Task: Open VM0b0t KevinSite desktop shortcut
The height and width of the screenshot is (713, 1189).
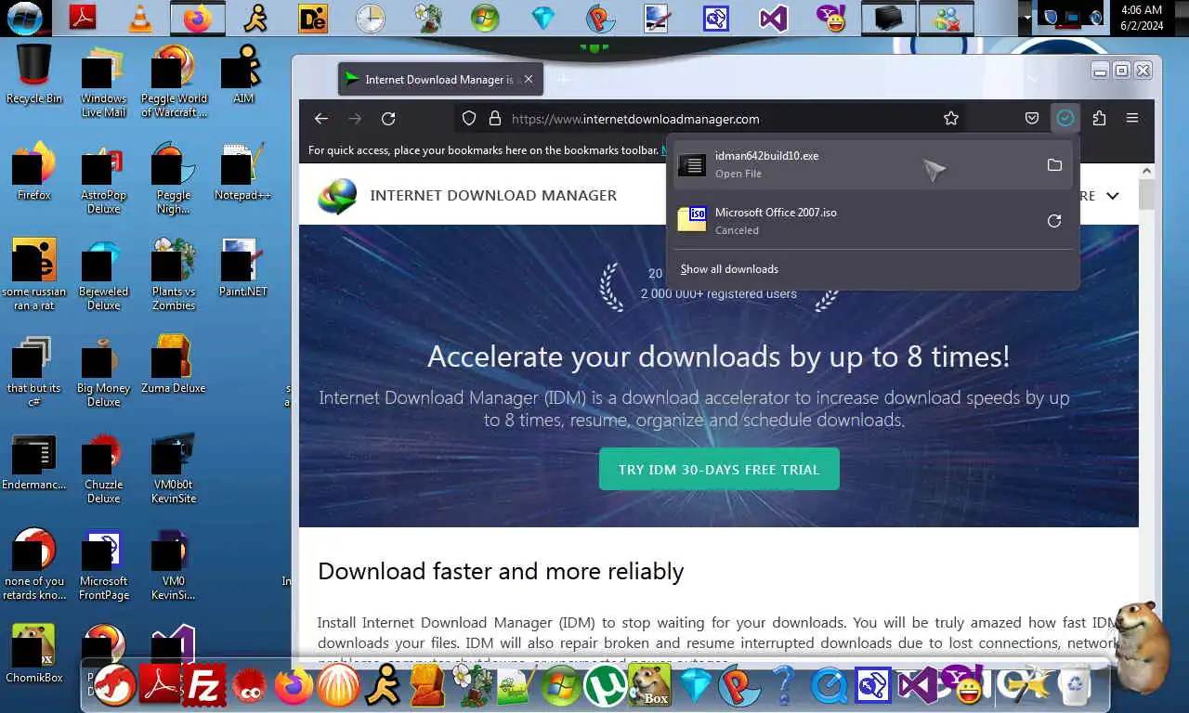Action: pos(174,467)
